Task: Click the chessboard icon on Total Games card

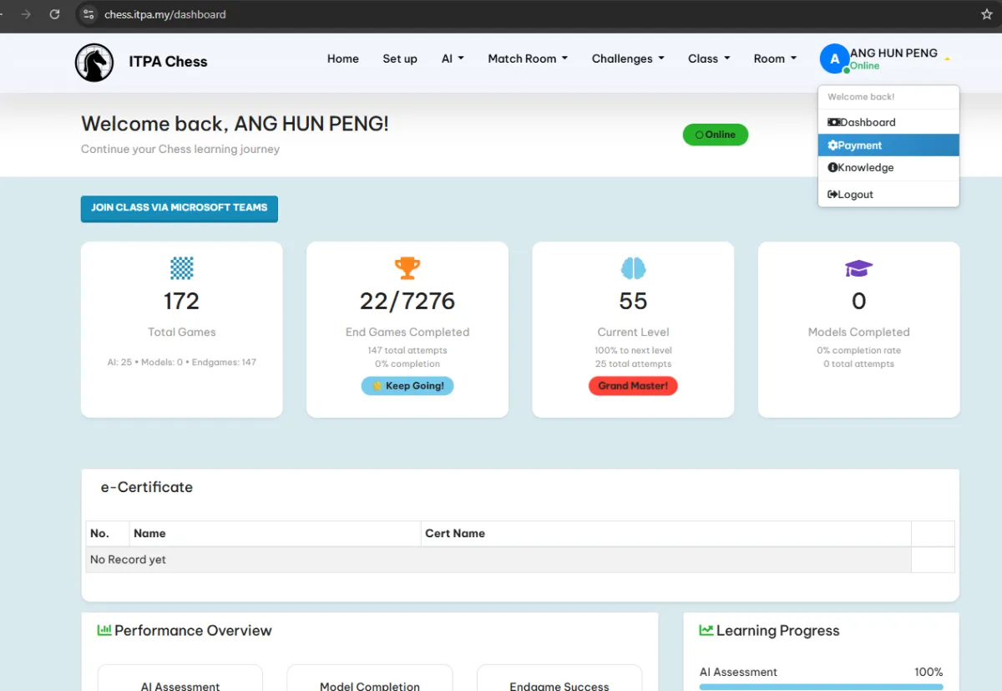Action: point(182,268)
